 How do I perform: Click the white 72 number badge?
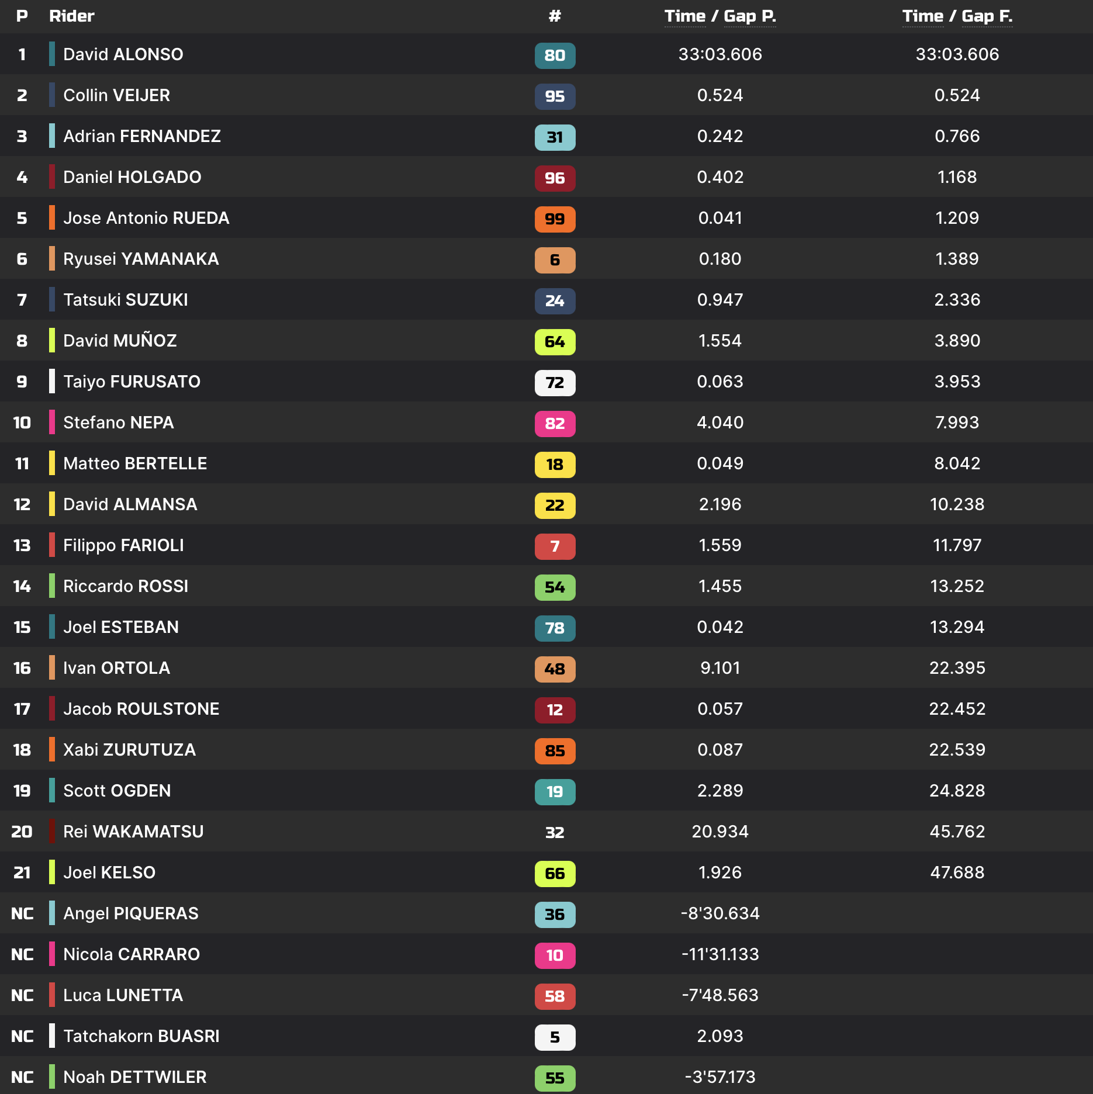[x=555, y=383]
